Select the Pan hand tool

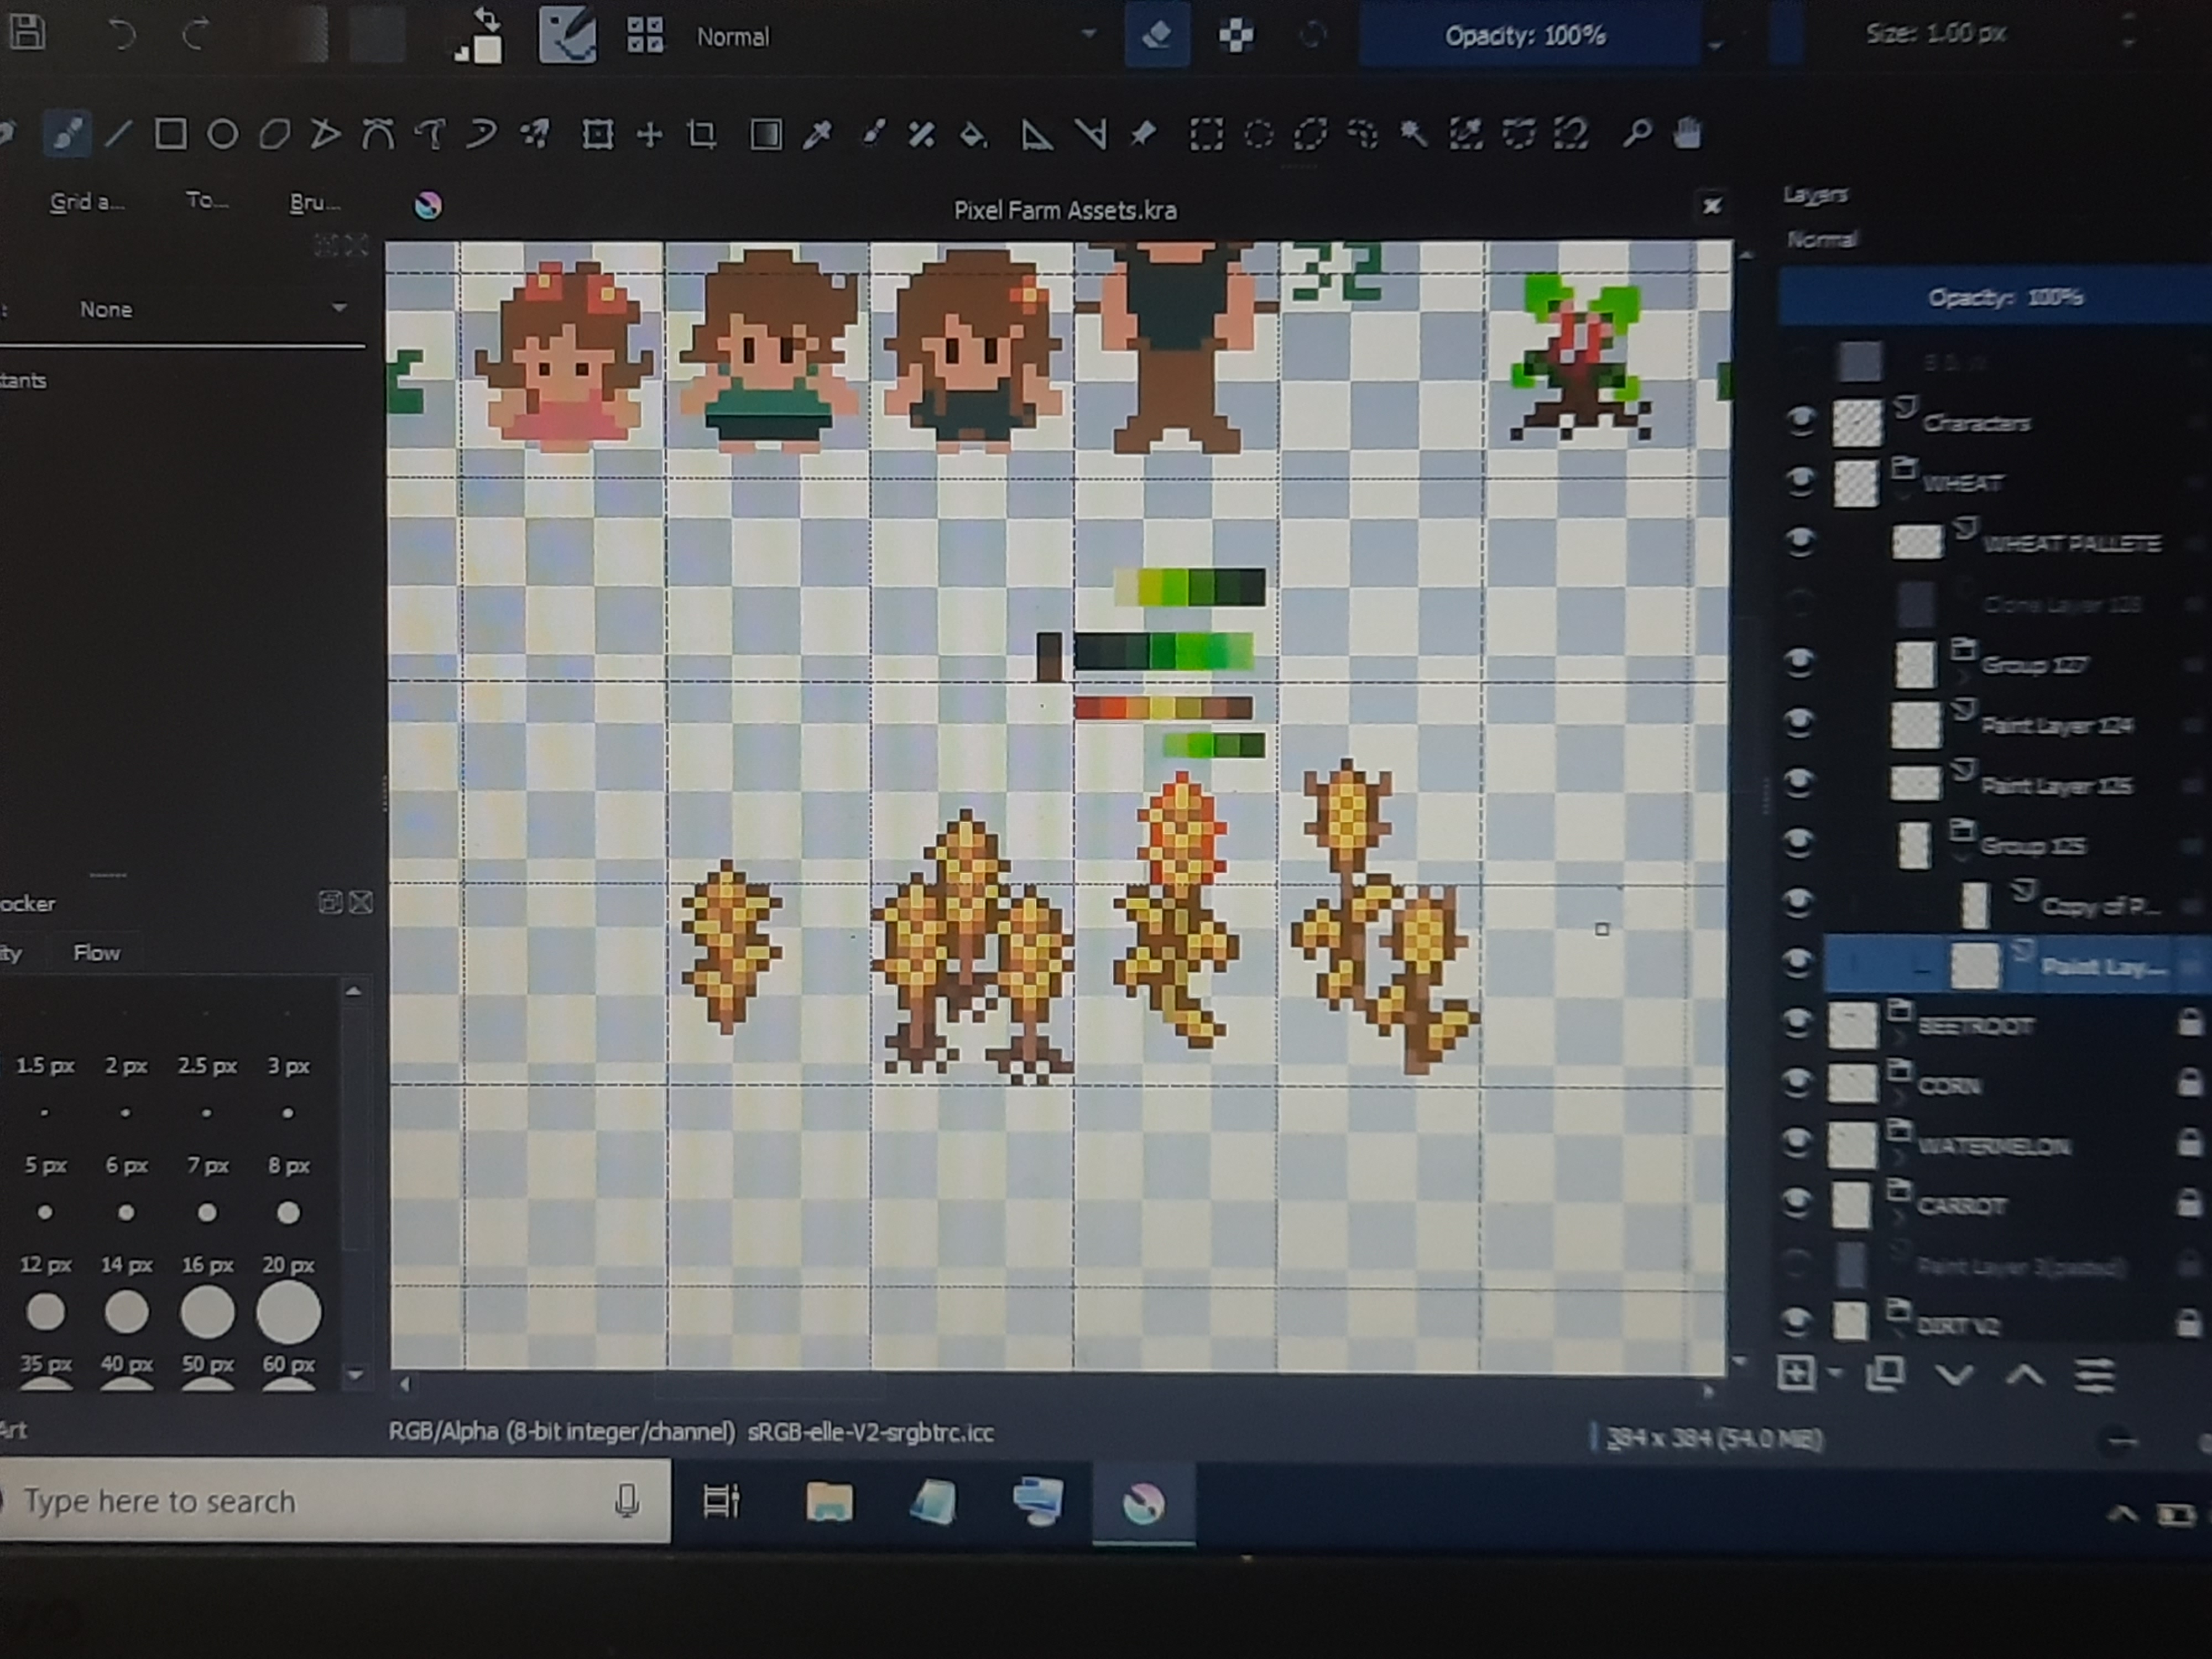tap(1688, 132)
